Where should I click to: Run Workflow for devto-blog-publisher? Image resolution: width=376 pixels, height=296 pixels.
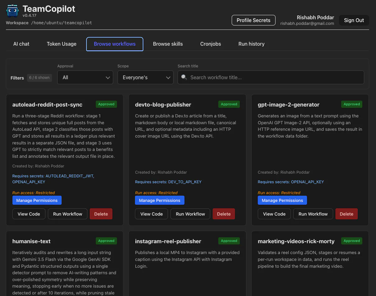click(x=190, y=214)
